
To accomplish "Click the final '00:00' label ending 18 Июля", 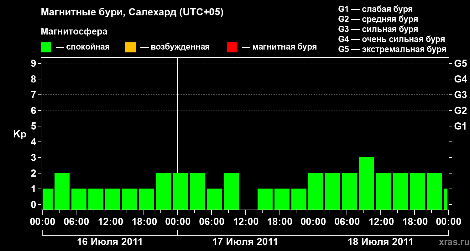I will 448,222.
